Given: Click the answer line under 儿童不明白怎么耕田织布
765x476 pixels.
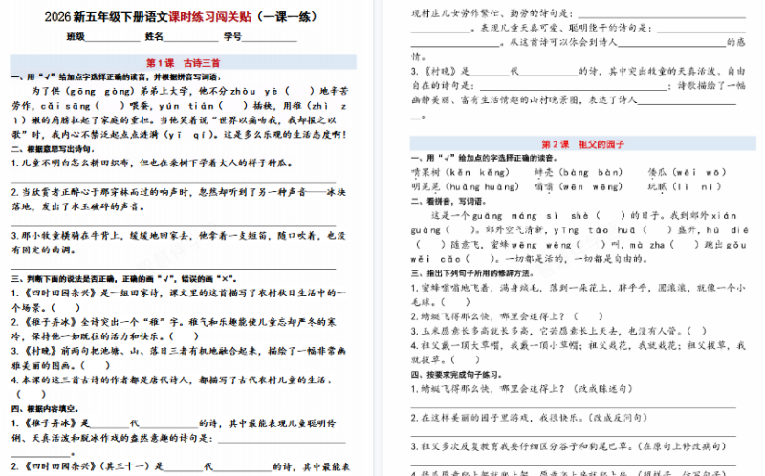Looking at the screenshot, I should coord(173,182).
